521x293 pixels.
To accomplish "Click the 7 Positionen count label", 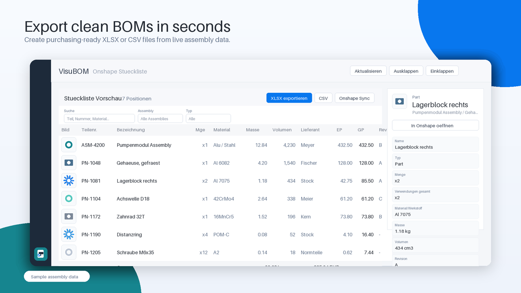I will tap(137, 98).
